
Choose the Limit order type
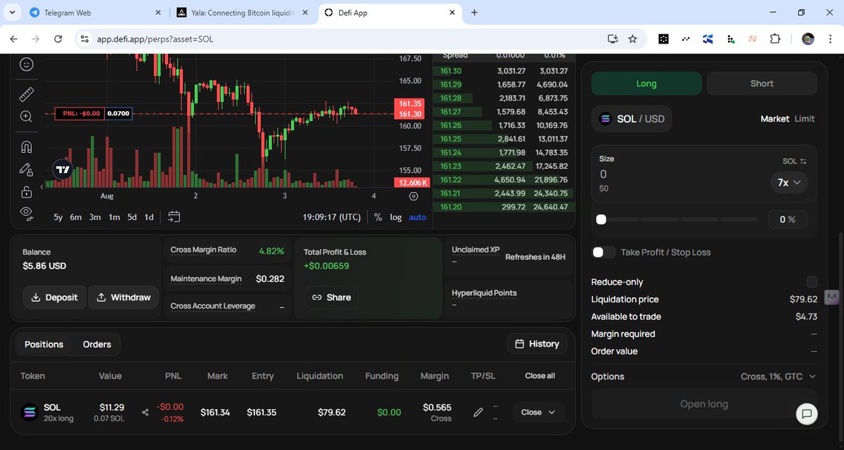pyautogui.click(x=805, y=119)
